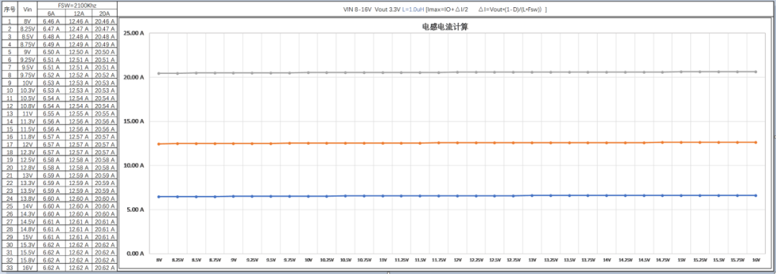Select the '6A' column header
This screenshot has height=274, width=776.
click(51, 14)
